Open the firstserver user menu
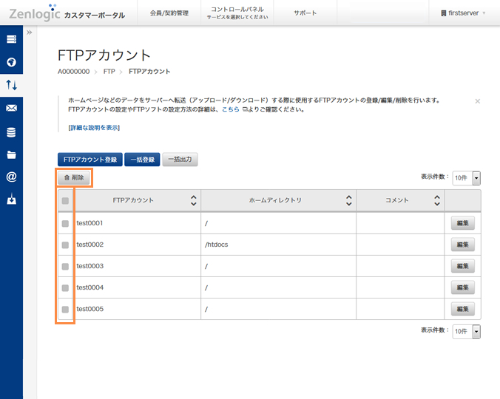This screenshot has width=500, height=399. point(463,13)
